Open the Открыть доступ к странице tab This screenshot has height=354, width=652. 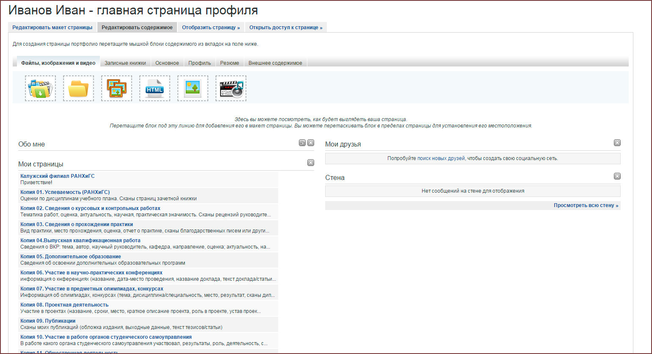(x=286, y=28)
